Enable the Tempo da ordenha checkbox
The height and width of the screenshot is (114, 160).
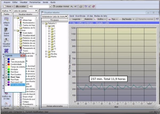(6, 67)
